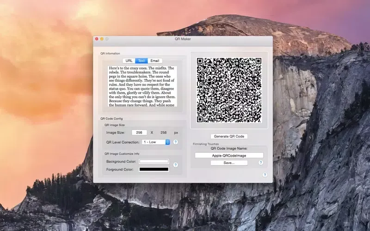Click Generate QR Code button
370x231 pixels.
[x=229, y=136]
